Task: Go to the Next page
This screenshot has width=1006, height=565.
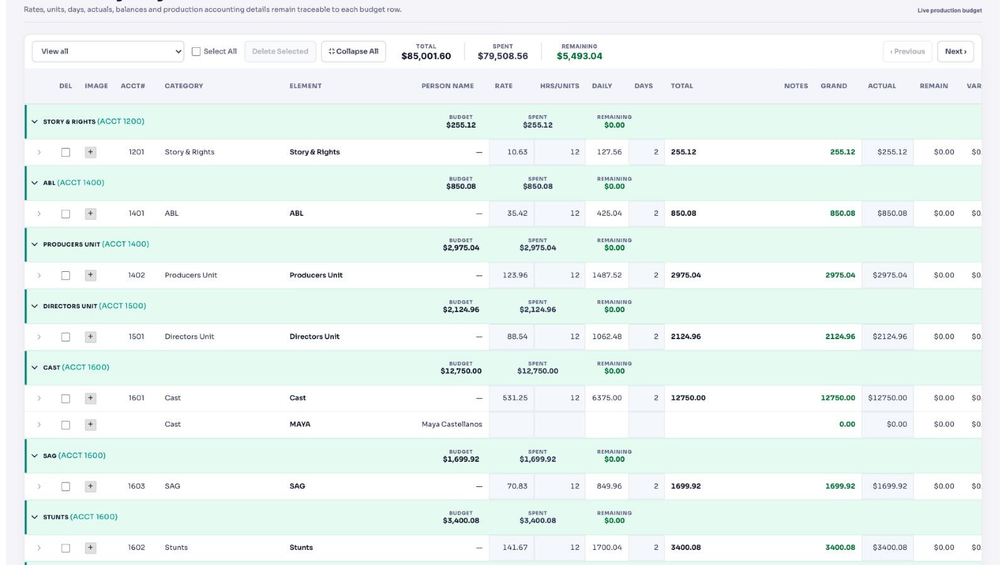Action: coord(955,52)
